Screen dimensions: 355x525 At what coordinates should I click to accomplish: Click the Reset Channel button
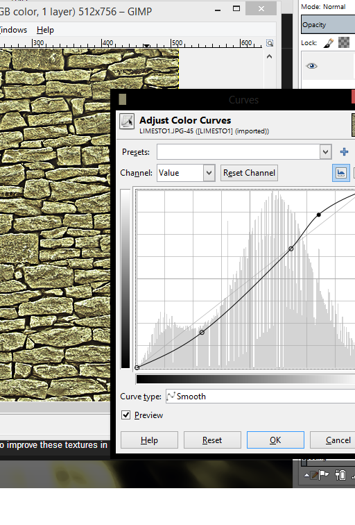tap(249, 173)
